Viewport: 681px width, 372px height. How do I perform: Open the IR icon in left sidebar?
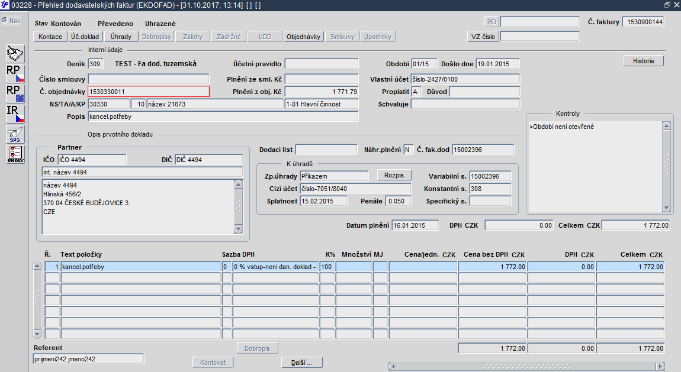point(15,114)
